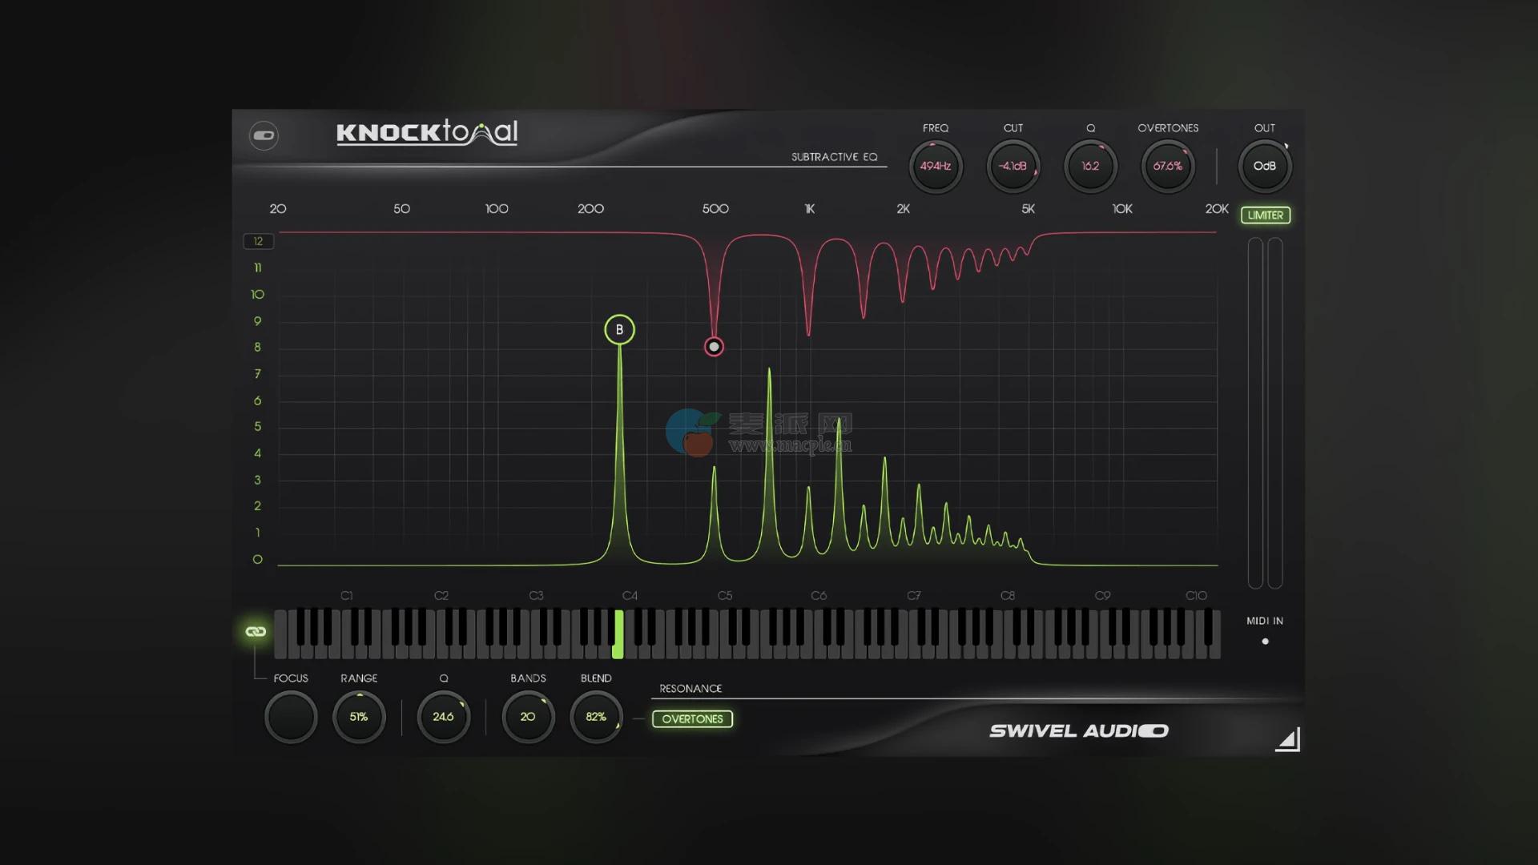Click the BLEND knob at 82%
Image resolution: width=1538 pixels, height=865 pixels.
pos(596,717)
